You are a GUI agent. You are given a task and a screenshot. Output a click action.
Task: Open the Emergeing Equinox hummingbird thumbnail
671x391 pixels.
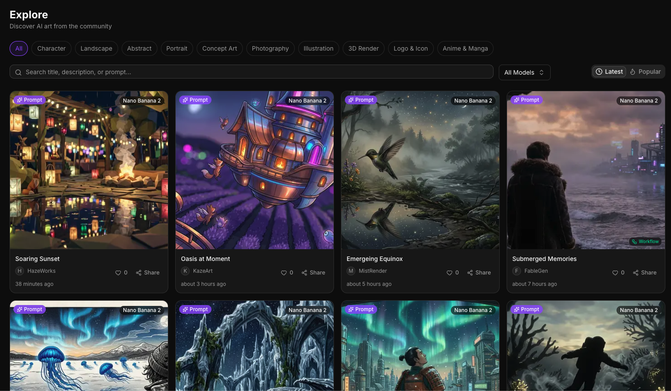pos(420,170)
